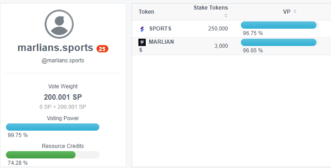
Task: Click the red reputation badge 25
Action: click(x=102, y=49)
